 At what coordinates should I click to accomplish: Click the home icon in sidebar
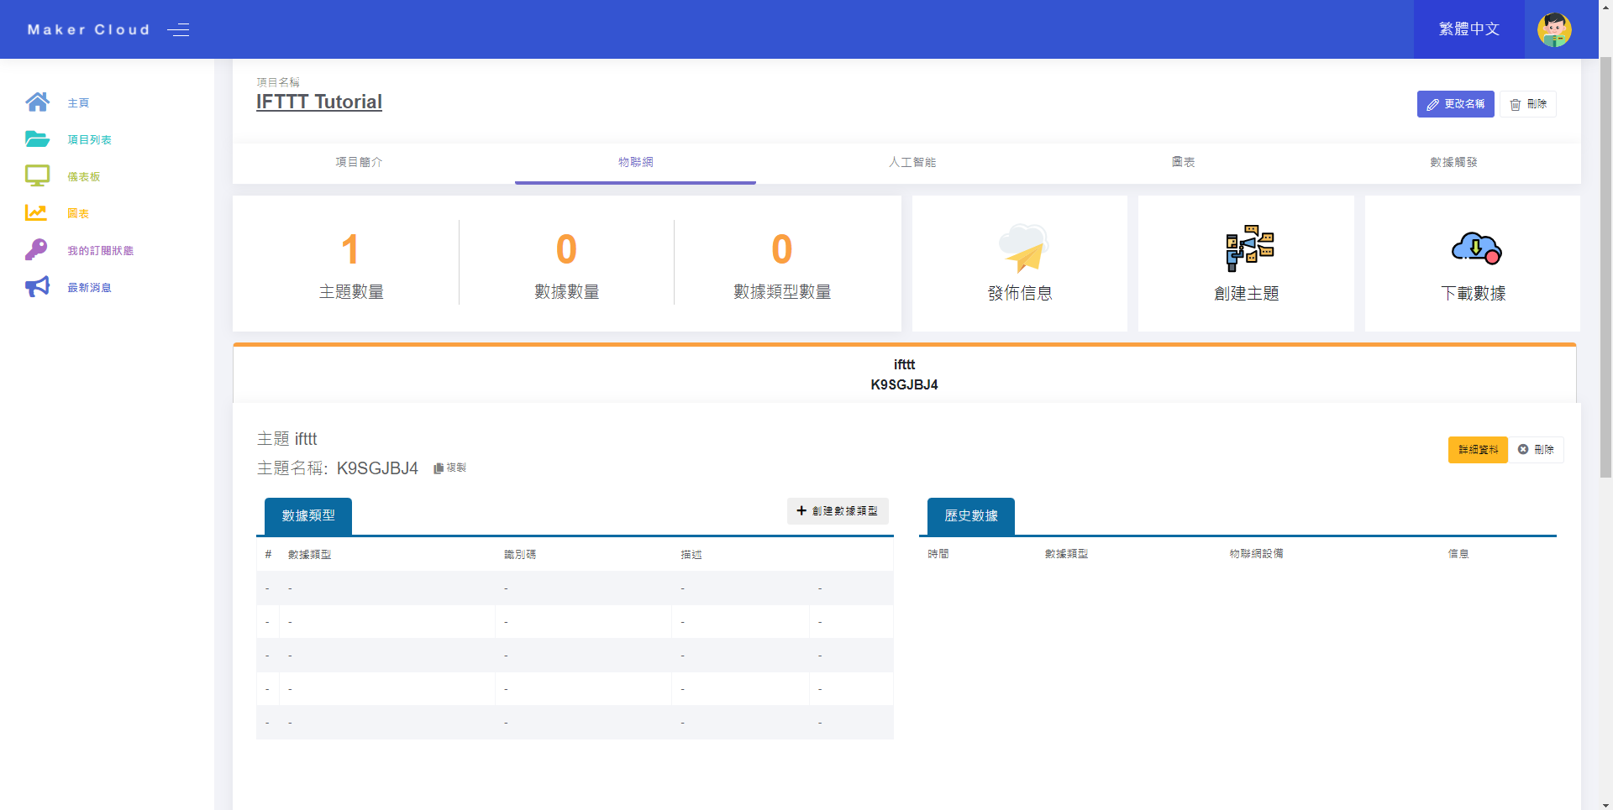[37, 102]
